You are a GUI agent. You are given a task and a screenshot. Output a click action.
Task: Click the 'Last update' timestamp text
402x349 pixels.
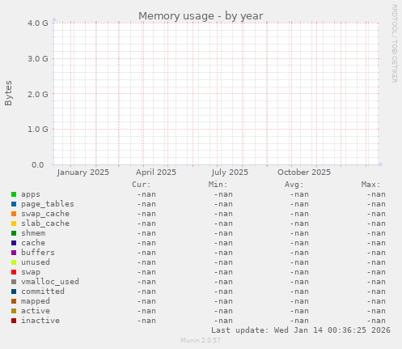click(301, 330)
